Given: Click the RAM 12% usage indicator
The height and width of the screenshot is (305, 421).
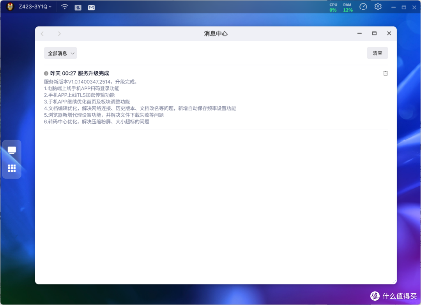Looking at the screenshot, I should [x=347, y=7].
